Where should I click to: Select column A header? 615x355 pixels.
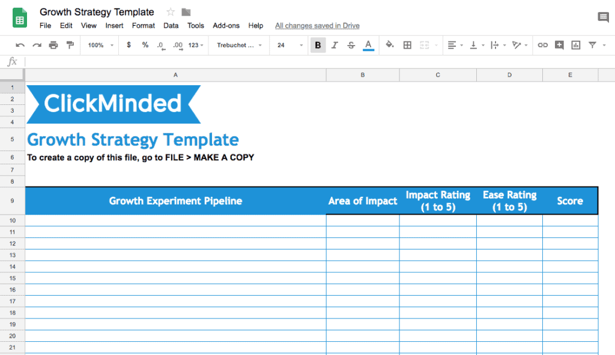(x=175, y=75)
